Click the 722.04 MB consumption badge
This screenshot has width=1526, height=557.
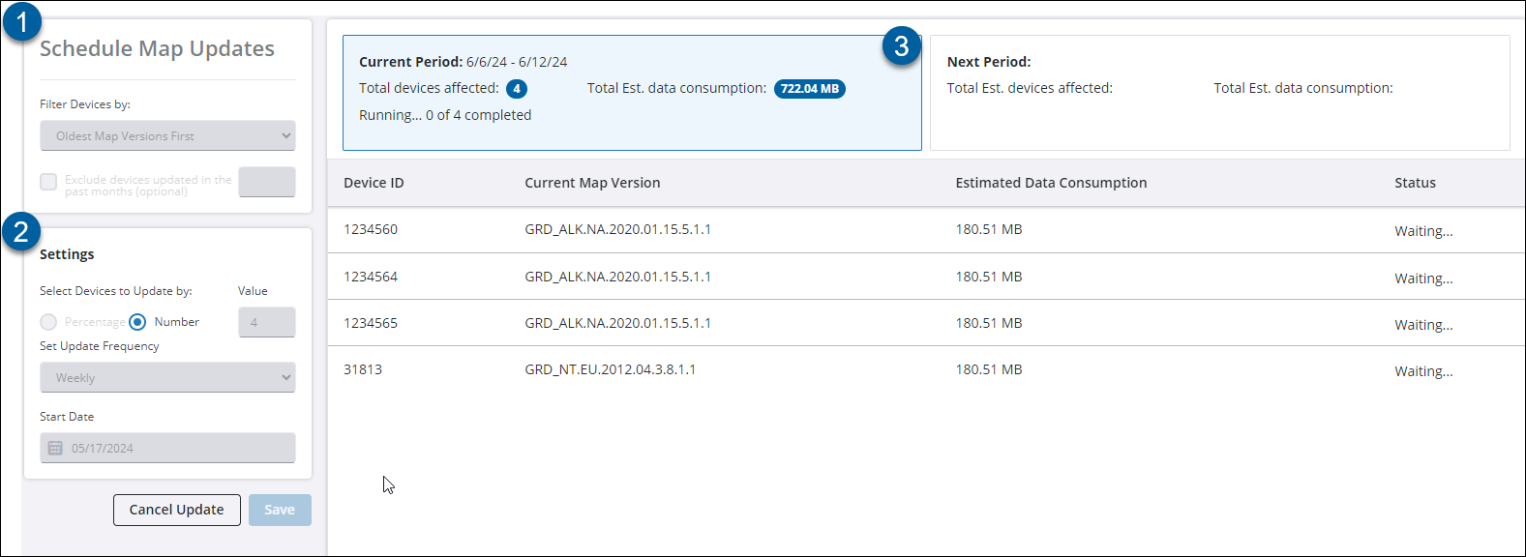809,89
